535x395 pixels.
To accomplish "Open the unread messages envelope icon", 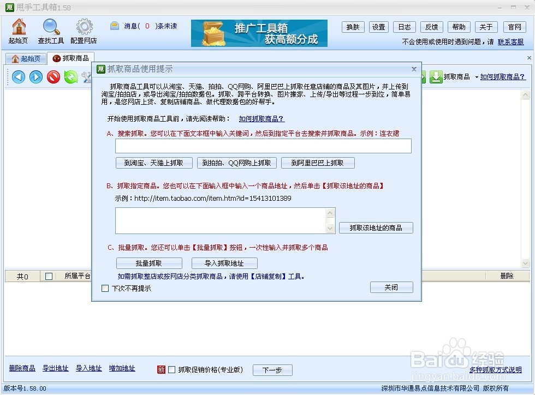I will (115, 26).
